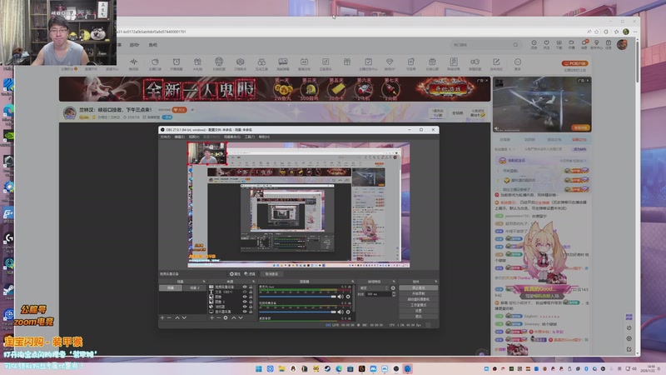Toggle visibility eye for 图像 2 source
The height and width of the screenshot is (375, 666).
(x=245, y=302)
